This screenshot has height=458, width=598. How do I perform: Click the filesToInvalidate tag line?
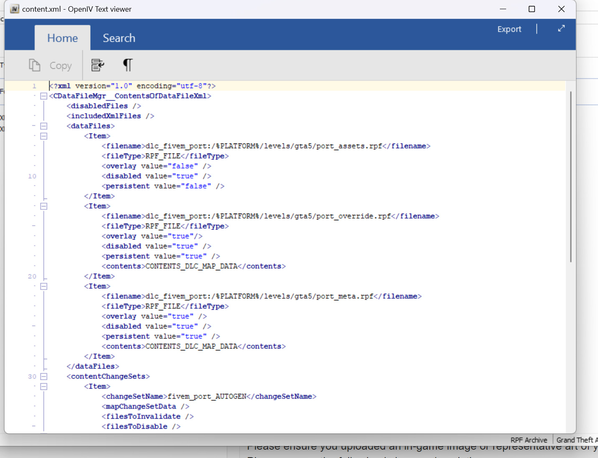(x=147, y=416)
